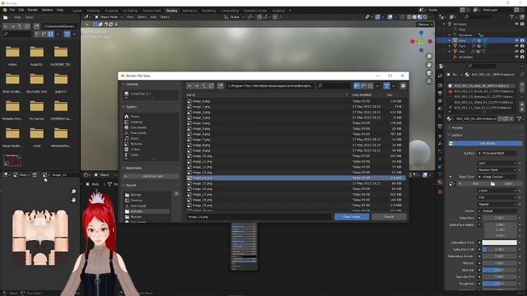This screenshot has height=296, width=527.
Task: Click the Add Bookmark button
Action: [x=151, y=176]
